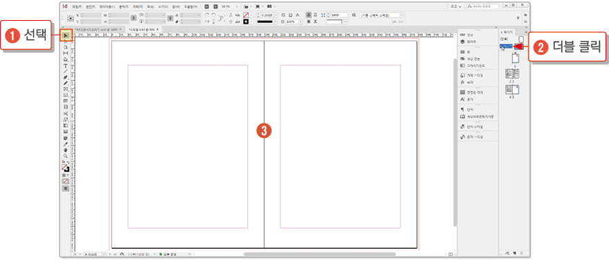Click the Adobe Stock search field

(483, 6)
